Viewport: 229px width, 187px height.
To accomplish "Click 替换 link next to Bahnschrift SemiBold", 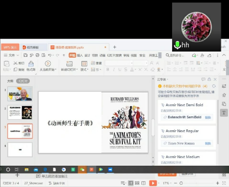I will (x=208, y=118).
